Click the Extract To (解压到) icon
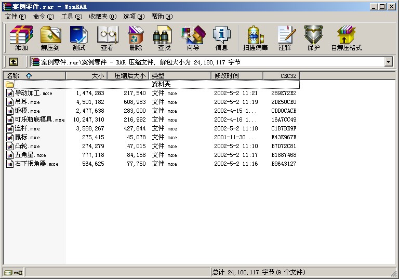The height and width of the screenshot is (279, 399). (x=50, y=38)
